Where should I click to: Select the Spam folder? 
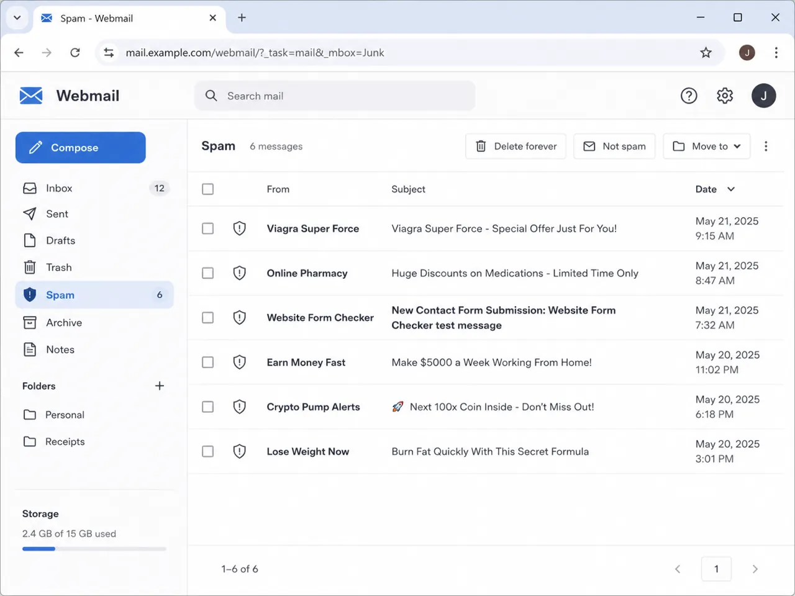[94, 295]
